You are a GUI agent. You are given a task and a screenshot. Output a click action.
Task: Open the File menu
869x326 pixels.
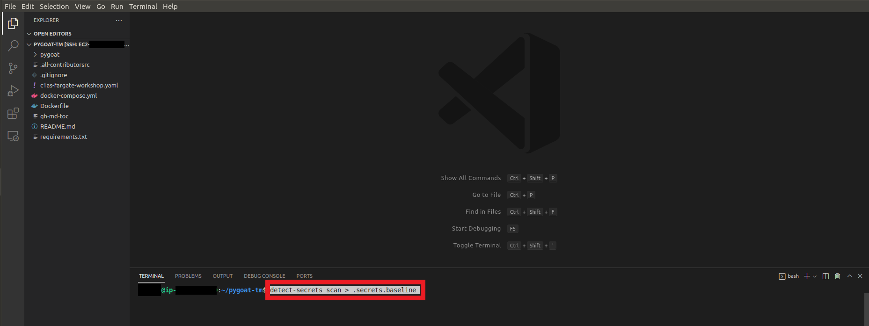click(10, 7)
